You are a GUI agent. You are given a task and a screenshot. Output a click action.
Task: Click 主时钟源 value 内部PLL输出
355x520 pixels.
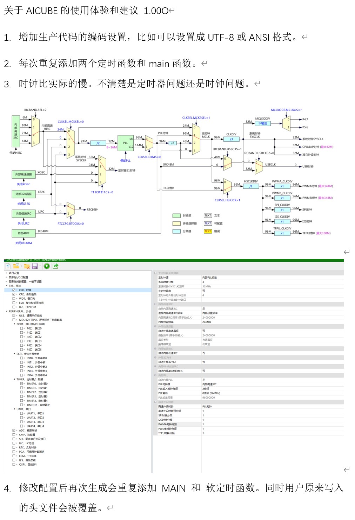pos(210,278)
